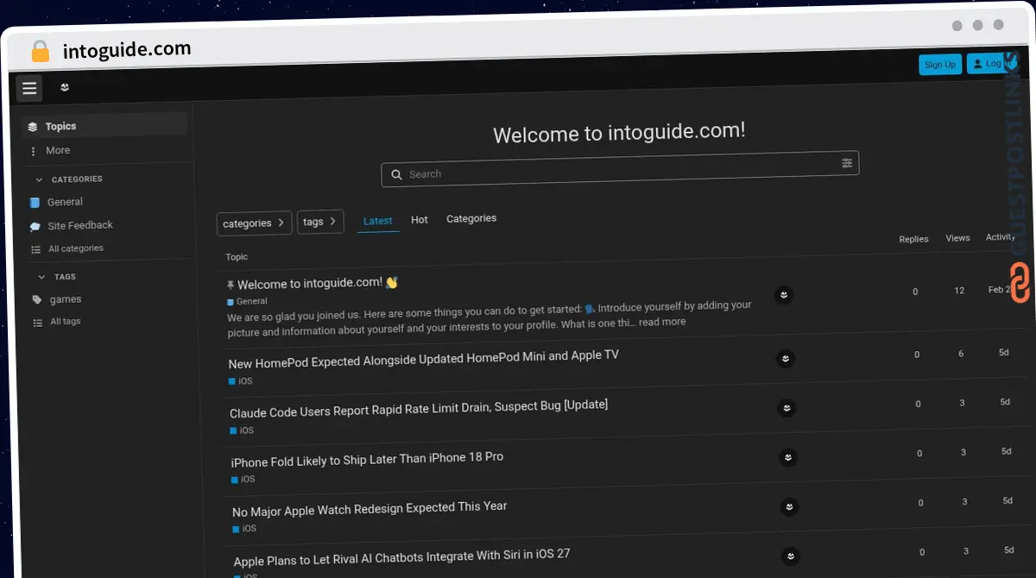This screenshot has height=578, width=1036.
Task: Click the games tag icon
Action: coord(36,300)
